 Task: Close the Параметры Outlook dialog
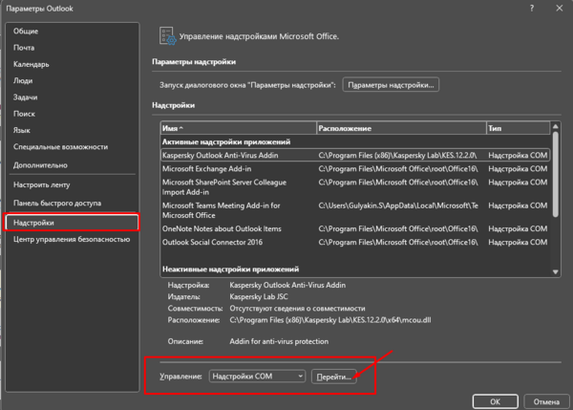click(x=560, y=8)
